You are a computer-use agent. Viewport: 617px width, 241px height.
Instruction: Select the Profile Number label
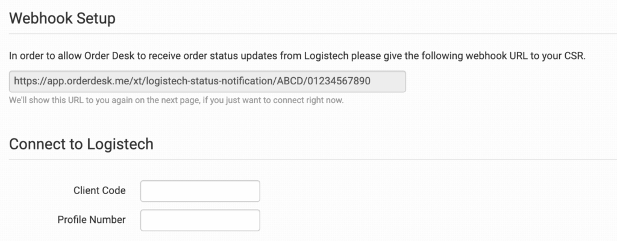coord(92,220)
